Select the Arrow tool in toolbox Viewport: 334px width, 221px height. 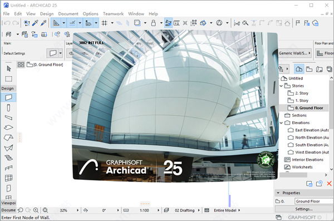8,68
